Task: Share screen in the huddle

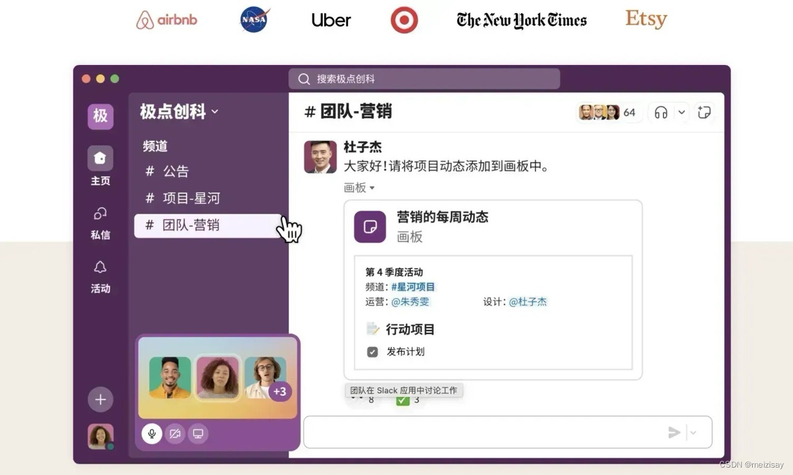Action: (198, 434)
